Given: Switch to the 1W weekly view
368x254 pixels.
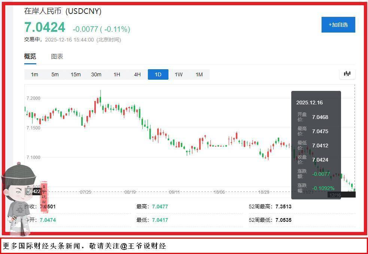Looking at the screenshot, I should 179,74.
